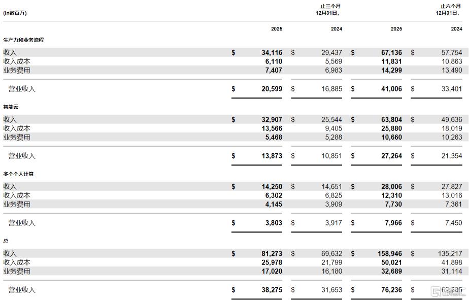This screenshot has width=469, height=300.
Task: Select total quarterly 2025 revenue 81,273
Action: coord(272,253)
